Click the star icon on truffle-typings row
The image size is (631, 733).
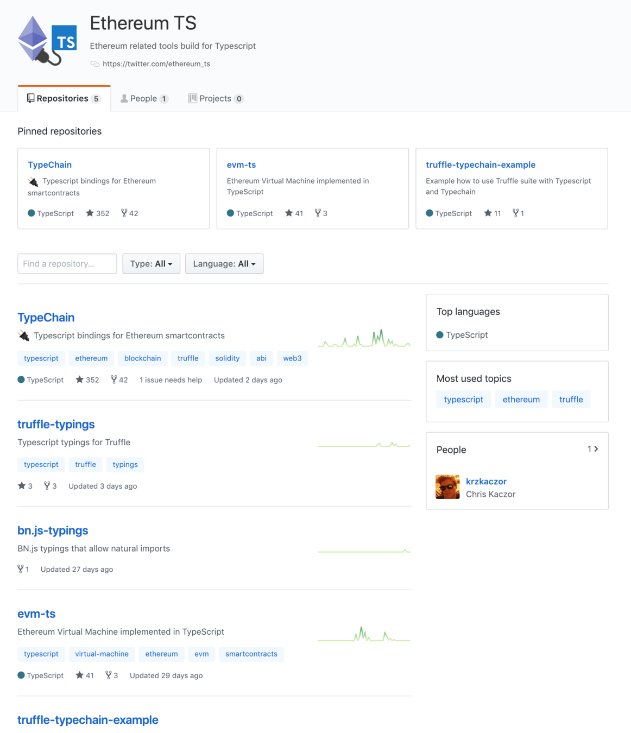[x=22, y=486]
